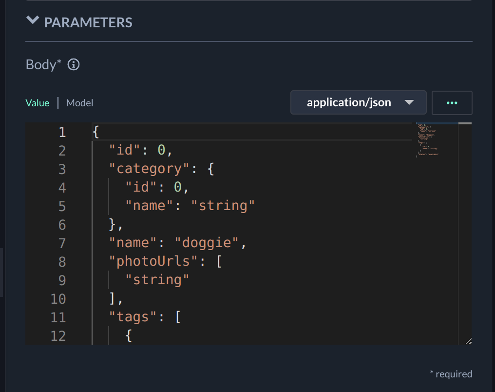Click line number 12 in gutter

click(x=57, y=335)
